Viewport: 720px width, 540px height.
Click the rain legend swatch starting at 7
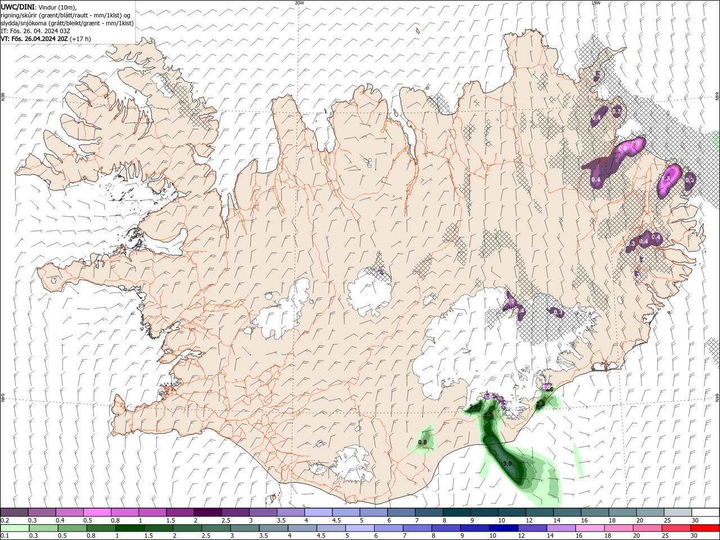[417, 528]
